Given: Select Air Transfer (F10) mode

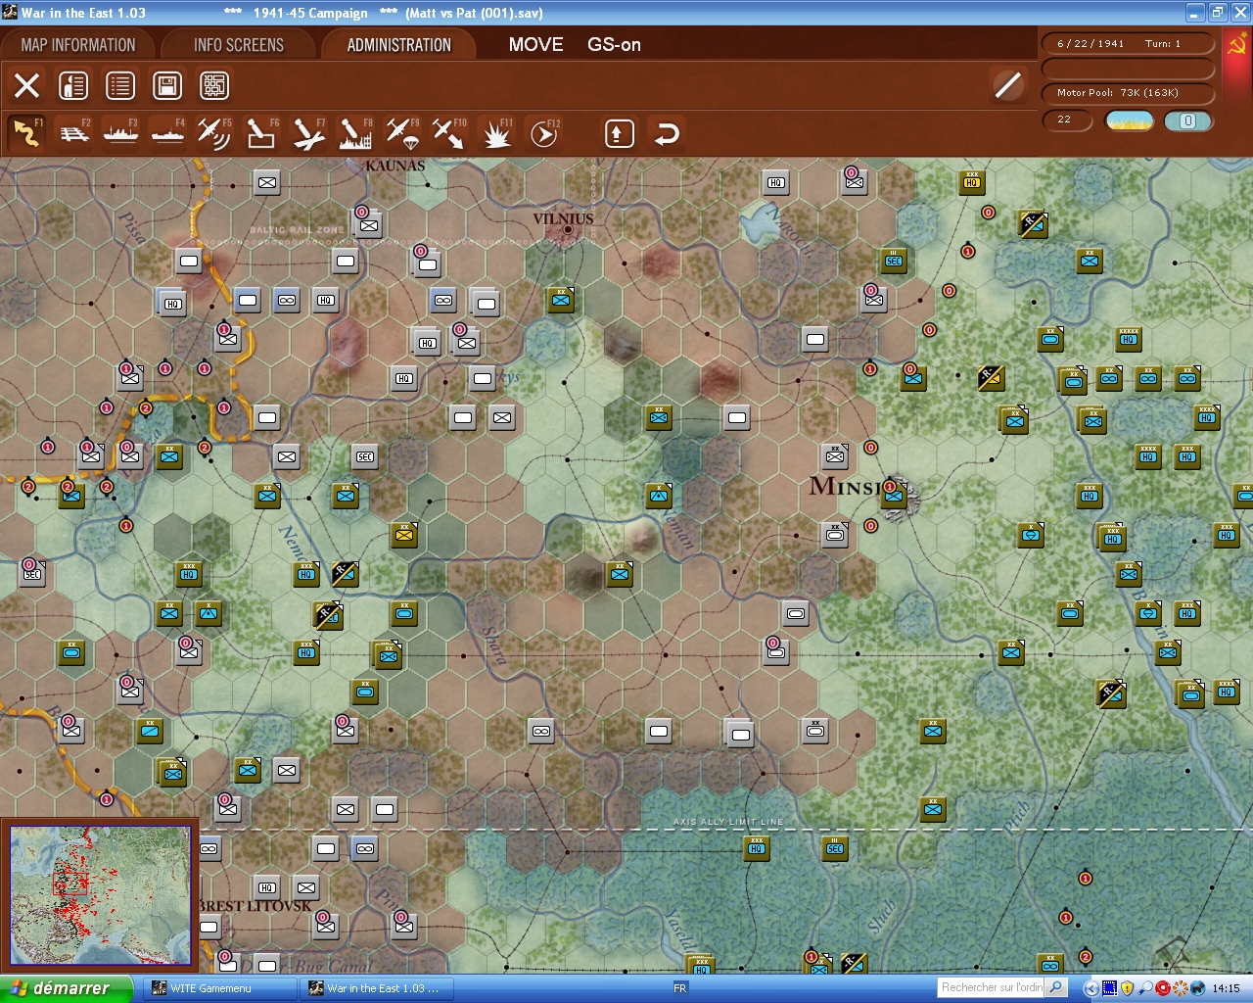Looking at the screenshot, I should [449, 133].
